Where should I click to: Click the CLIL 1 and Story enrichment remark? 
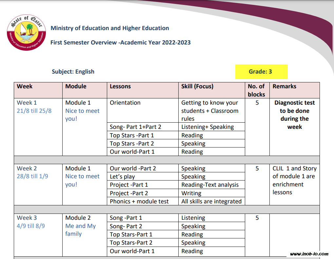point(294,180)
